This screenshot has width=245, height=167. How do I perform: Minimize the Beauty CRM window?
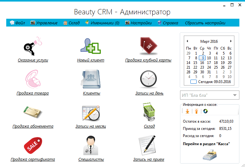[x=224, y=5]
